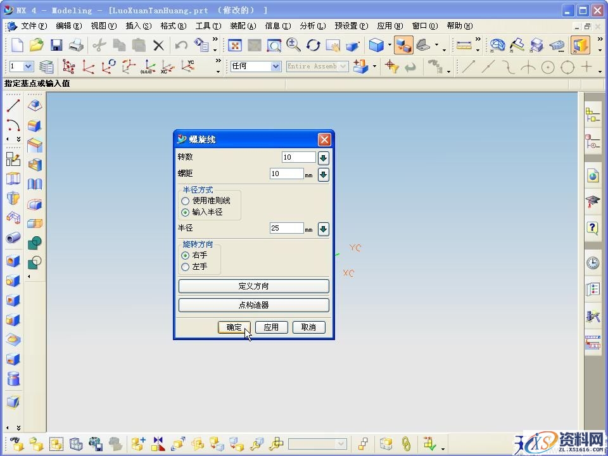Click the Save floppy disk icon

[56, 45]
